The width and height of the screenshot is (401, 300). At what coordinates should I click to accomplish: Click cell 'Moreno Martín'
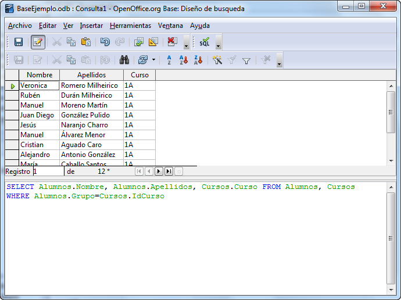(x=92, y=105)
